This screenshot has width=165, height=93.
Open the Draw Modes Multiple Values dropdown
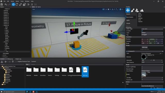click(x=152, y=71)
